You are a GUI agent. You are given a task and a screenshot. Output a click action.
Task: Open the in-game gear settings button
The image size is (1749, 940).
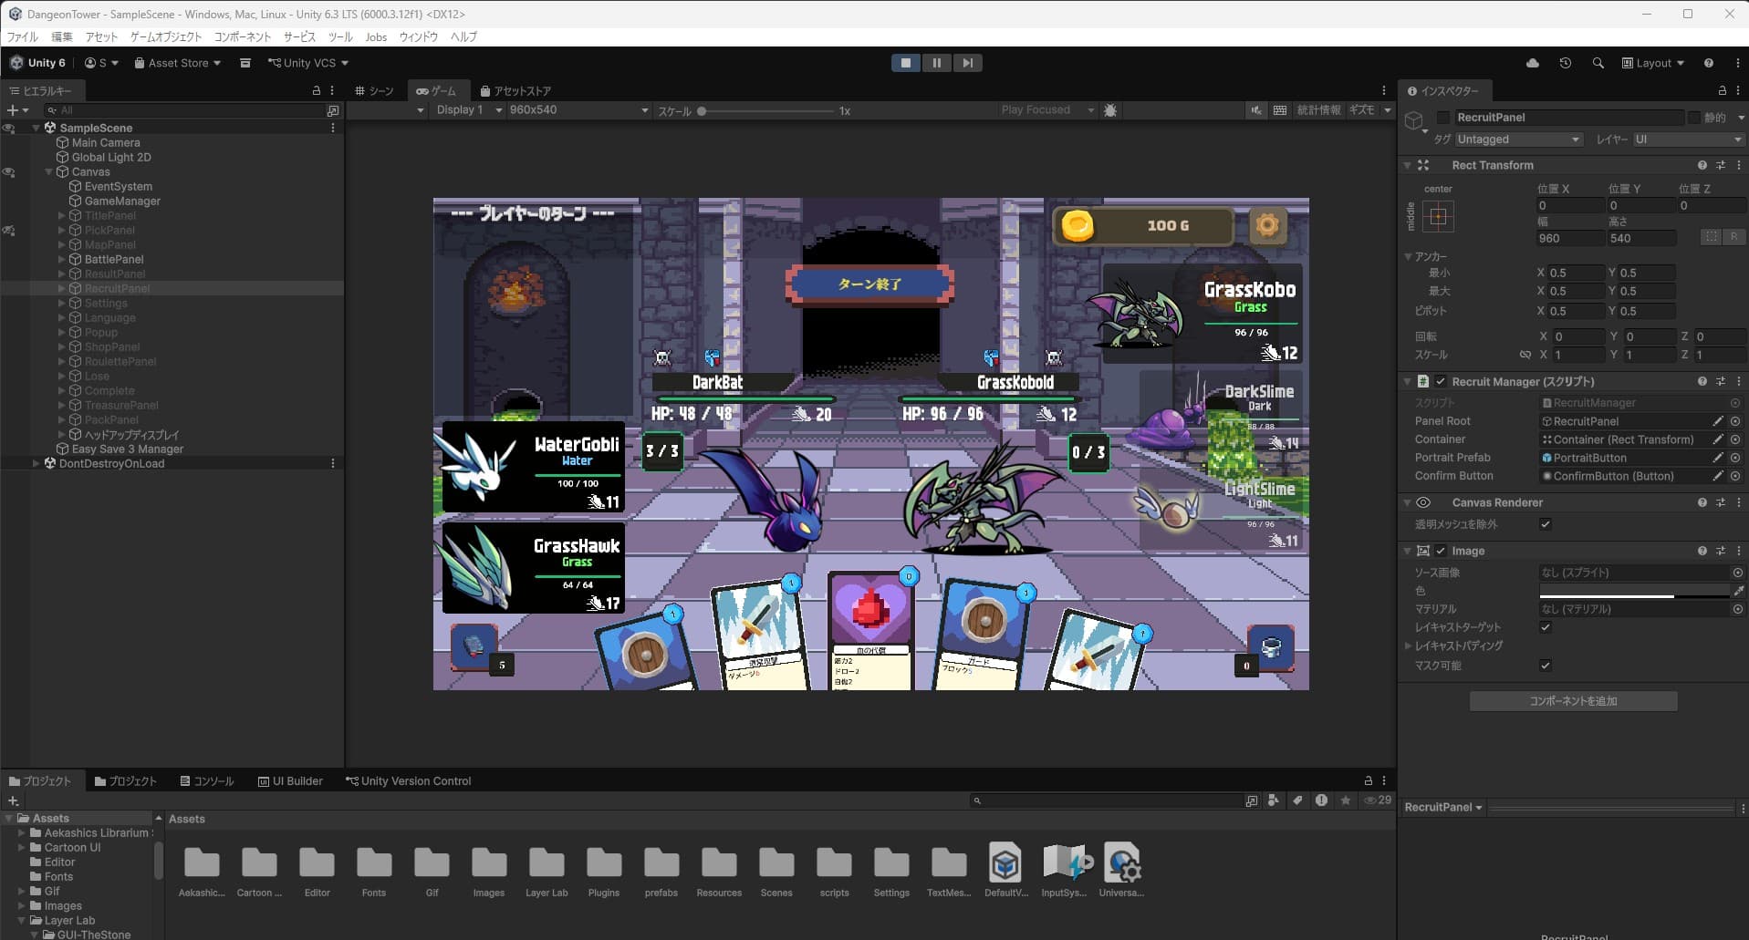[x=1267, y=225]
